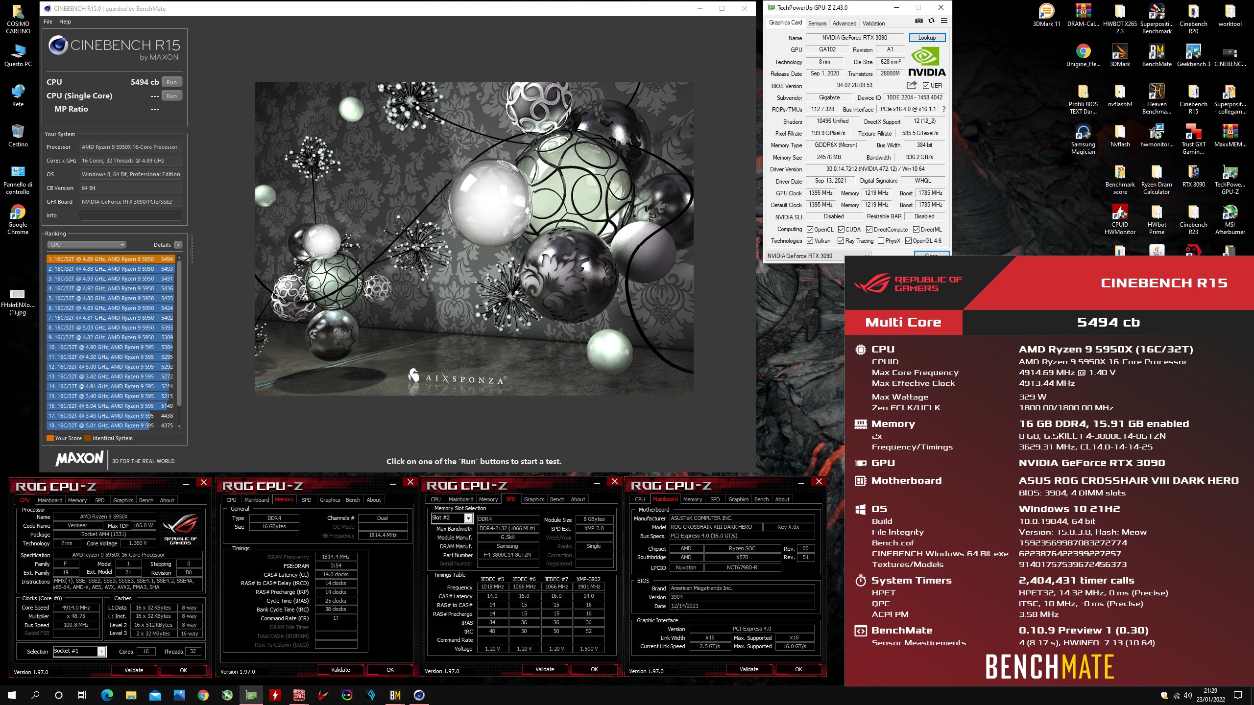Image resolution: width=1254 pixels, height=705 pixels.
Task: Open the CPU ranking dropdown in Cinebench
Action: [87, 245]
